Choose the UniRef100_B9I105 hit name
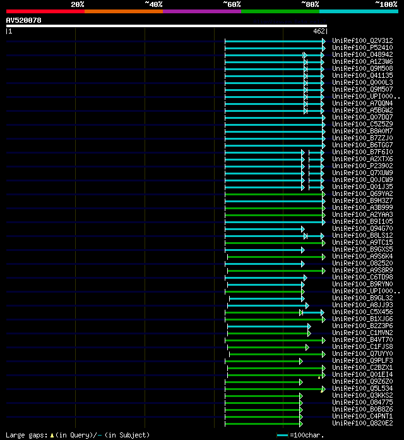This screenshot has width=404, height=440. pos(362,221)
